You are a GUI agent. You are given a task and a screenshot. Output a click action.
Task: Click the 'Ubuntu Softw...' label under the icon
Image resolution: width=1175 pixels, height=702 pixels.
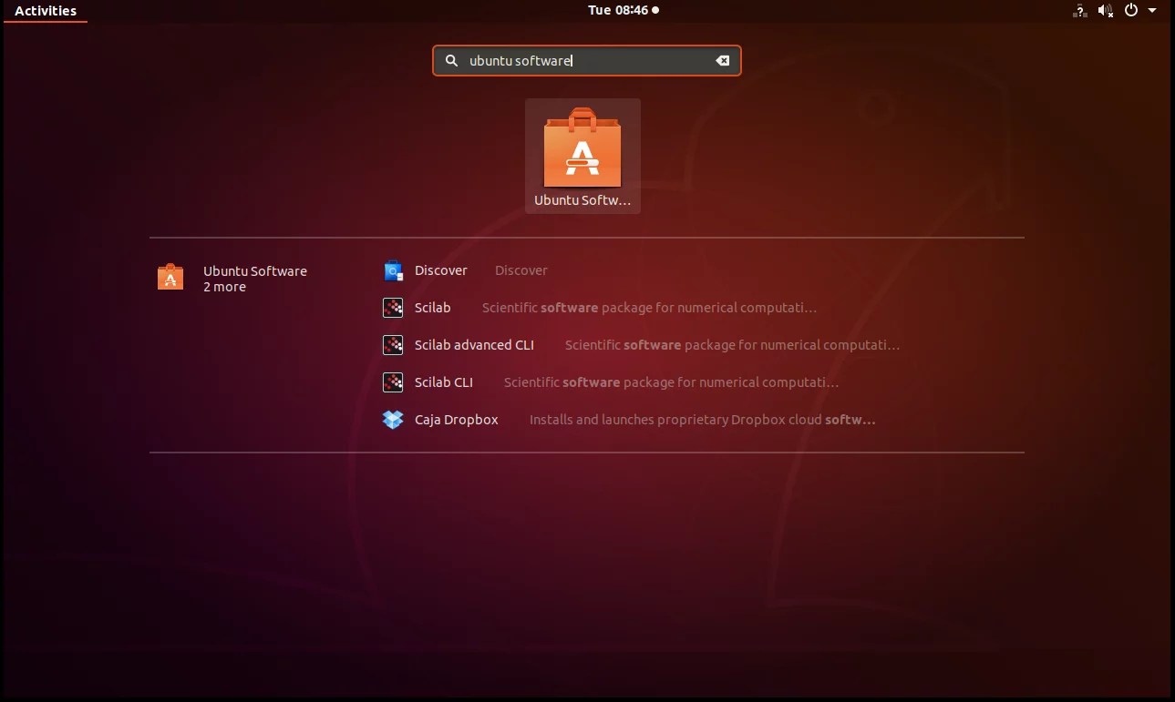pos(582,199)
